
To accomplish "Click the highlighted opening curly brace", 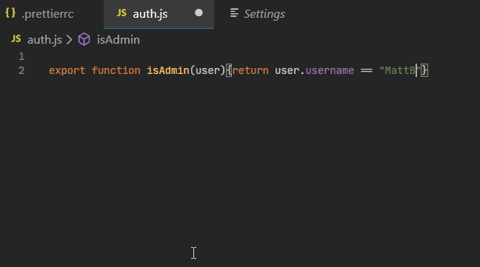I will (229, 70).
